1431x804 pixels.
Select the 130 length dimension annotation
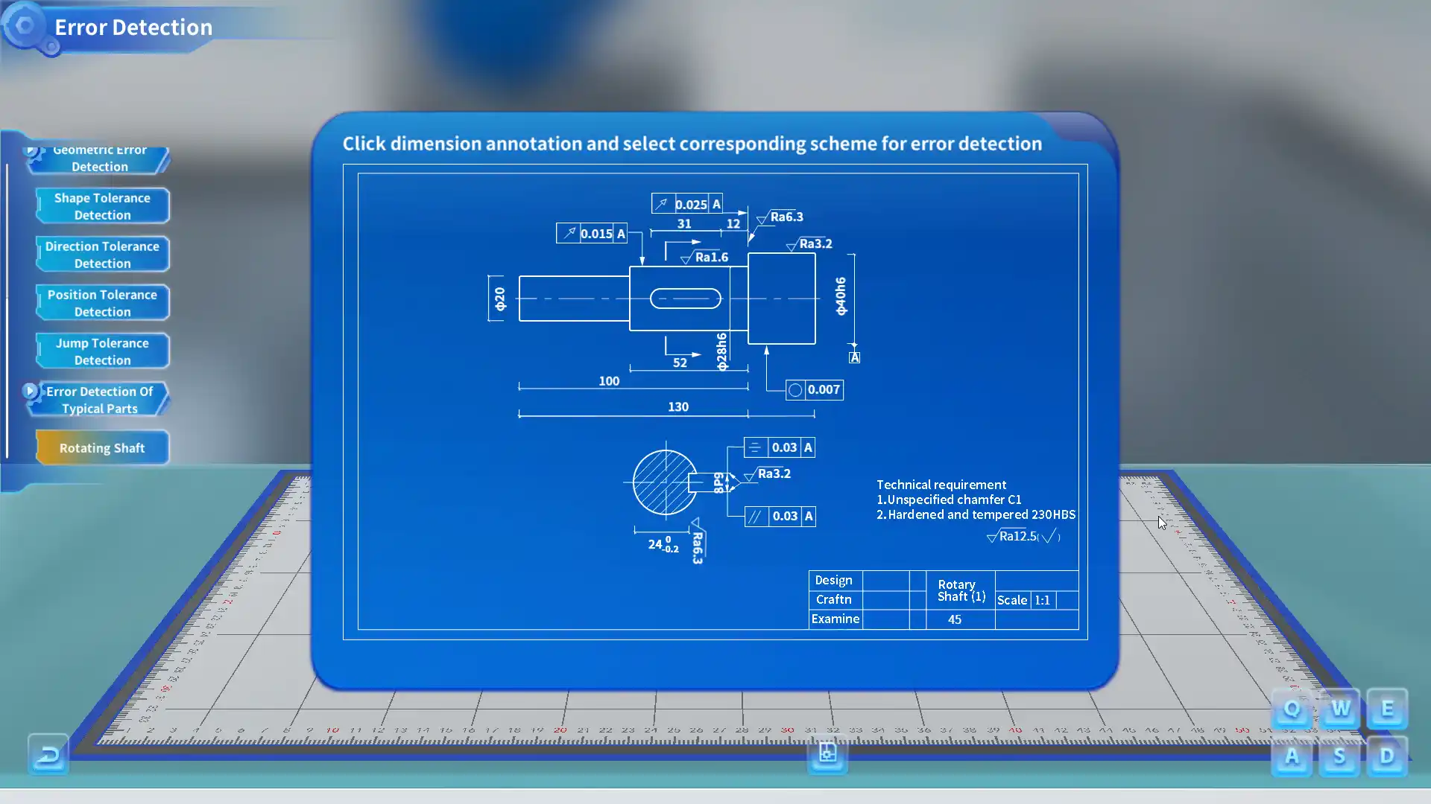click(x=677, y=406)
